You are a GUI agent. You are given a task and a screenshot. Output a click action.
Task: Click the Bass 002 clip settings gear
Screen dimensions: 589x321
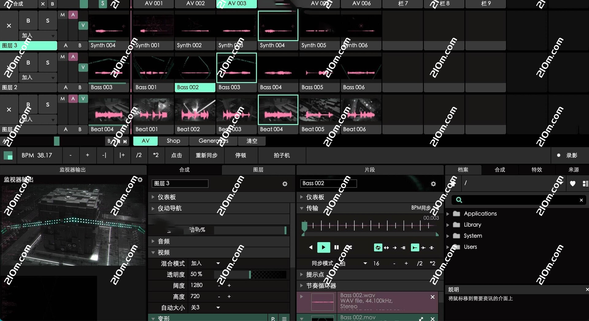click(x=433, y=184)
